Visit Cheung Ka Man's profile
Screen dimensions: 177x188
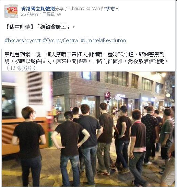click(x=85, y=9)
